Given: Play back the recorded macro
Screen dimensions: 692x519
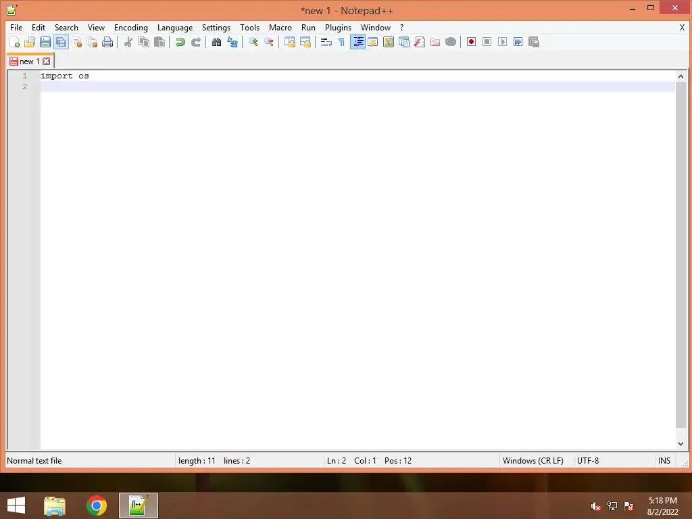Looking at the screenshot, I should pos(502,42).
